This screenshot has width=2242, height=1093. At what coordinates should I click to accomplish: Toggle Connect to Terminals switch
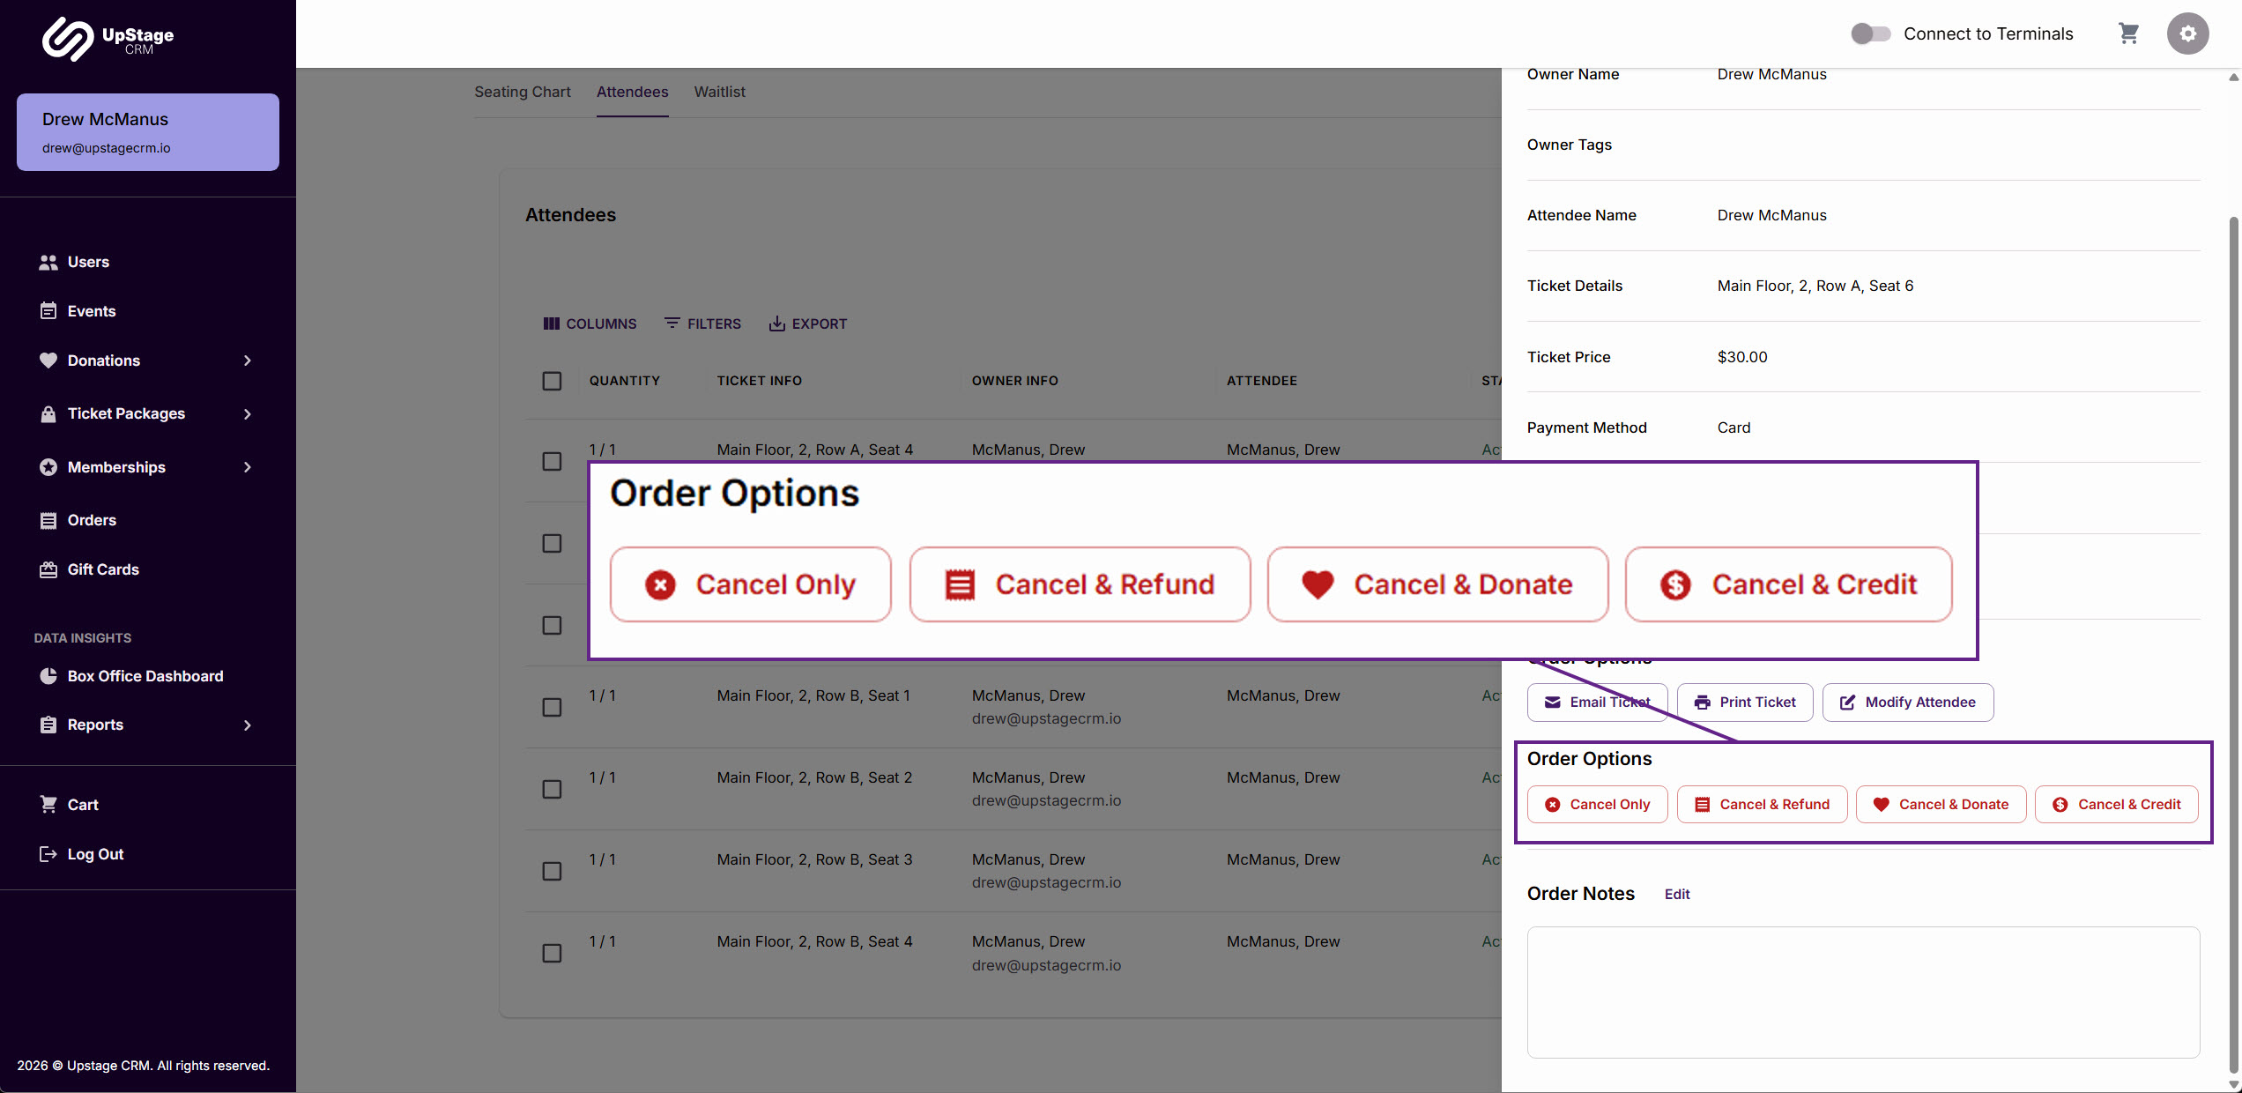pos(1870,33)
